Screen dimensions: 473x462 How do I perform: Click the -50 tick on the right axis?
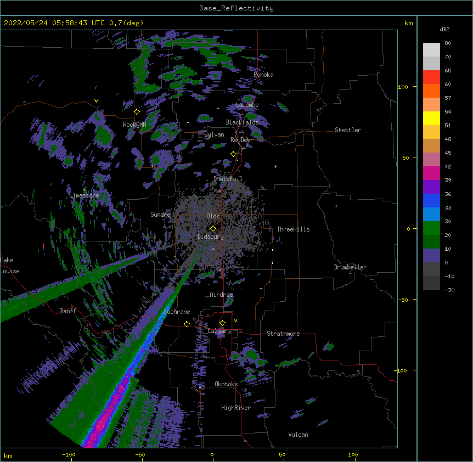coord(403,300)
